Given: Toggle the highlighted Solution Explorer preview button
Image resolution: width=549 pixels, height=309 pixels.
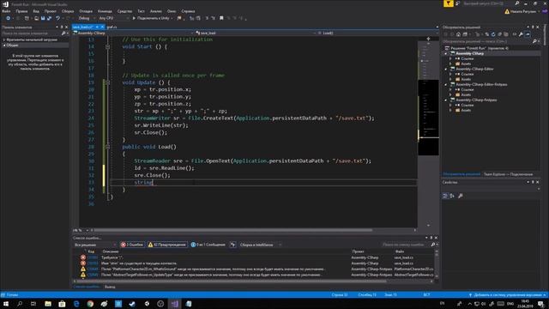Looking at the screenshot, I should point(528,34).
